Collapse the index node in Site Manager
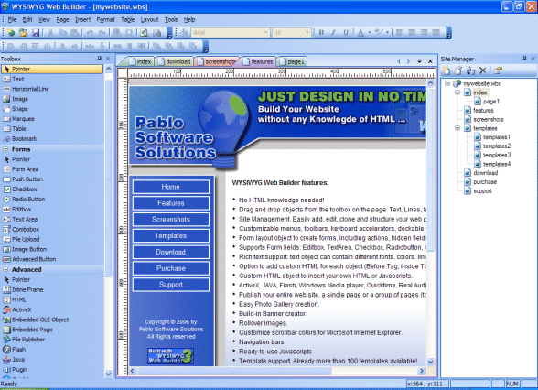 [x=457, y=92]
